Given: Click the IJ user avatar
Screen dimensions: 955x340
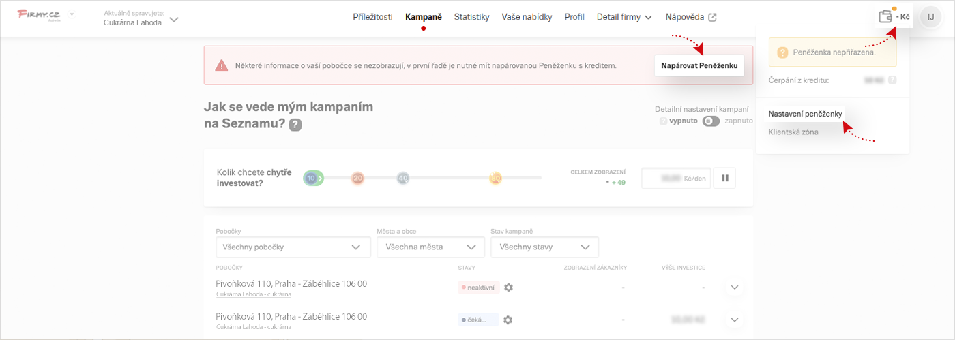Looking at the screenshot, I should 930,17.
